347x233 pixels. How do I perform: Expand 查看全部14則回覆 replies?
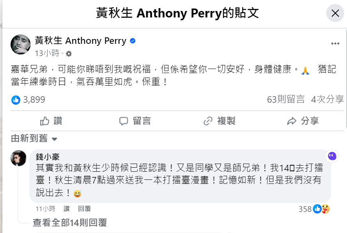click(x=69, y=222)
